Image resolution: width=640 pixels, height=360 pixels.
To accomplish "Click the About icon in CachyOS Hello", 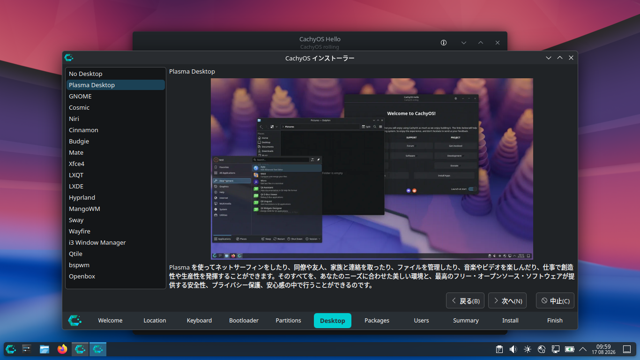I will pos(444,43).
